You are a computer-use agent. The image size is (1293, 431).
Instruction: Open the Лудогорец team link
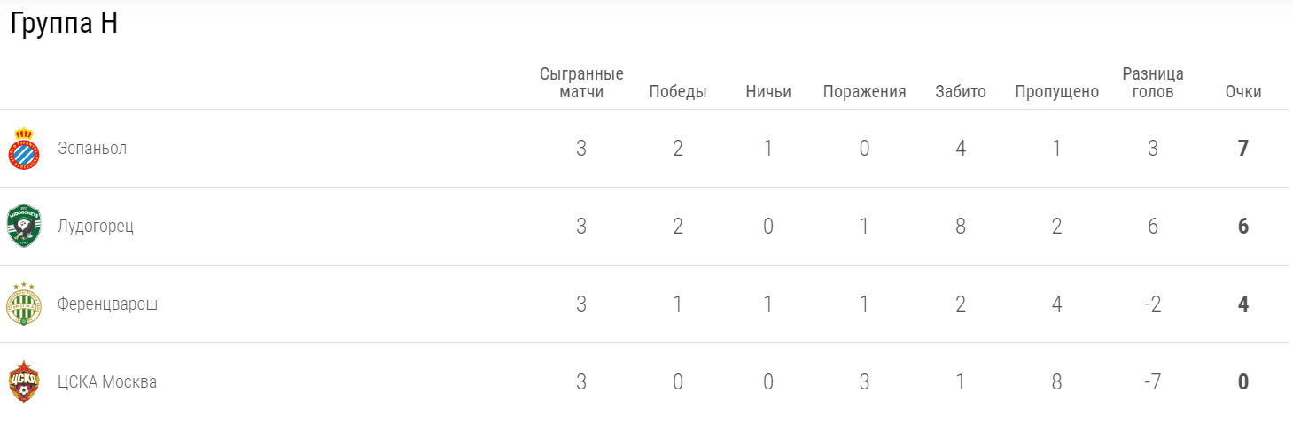tap(96, 226)
